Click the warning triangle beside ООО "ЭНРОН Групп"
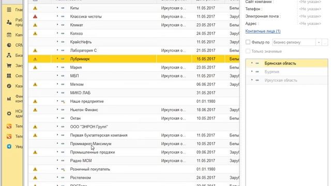This screenshot has height=186, width=331. click(35, 127)
